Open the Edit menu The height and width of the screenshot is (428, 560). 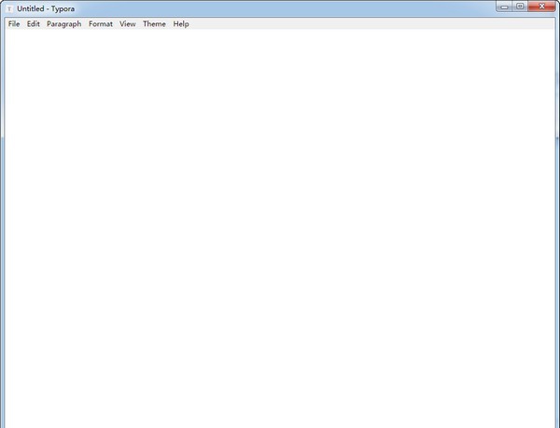34,24
